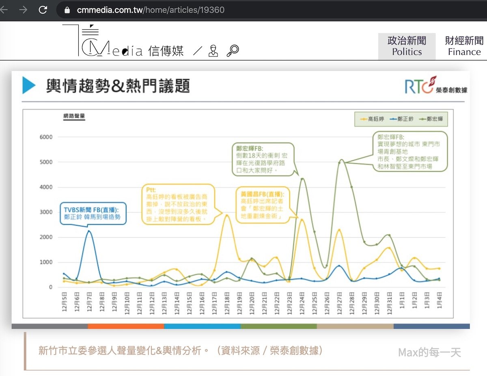Open the 政治新聞 Politics tab
The image size is (487, 376).
pos(407,46)
